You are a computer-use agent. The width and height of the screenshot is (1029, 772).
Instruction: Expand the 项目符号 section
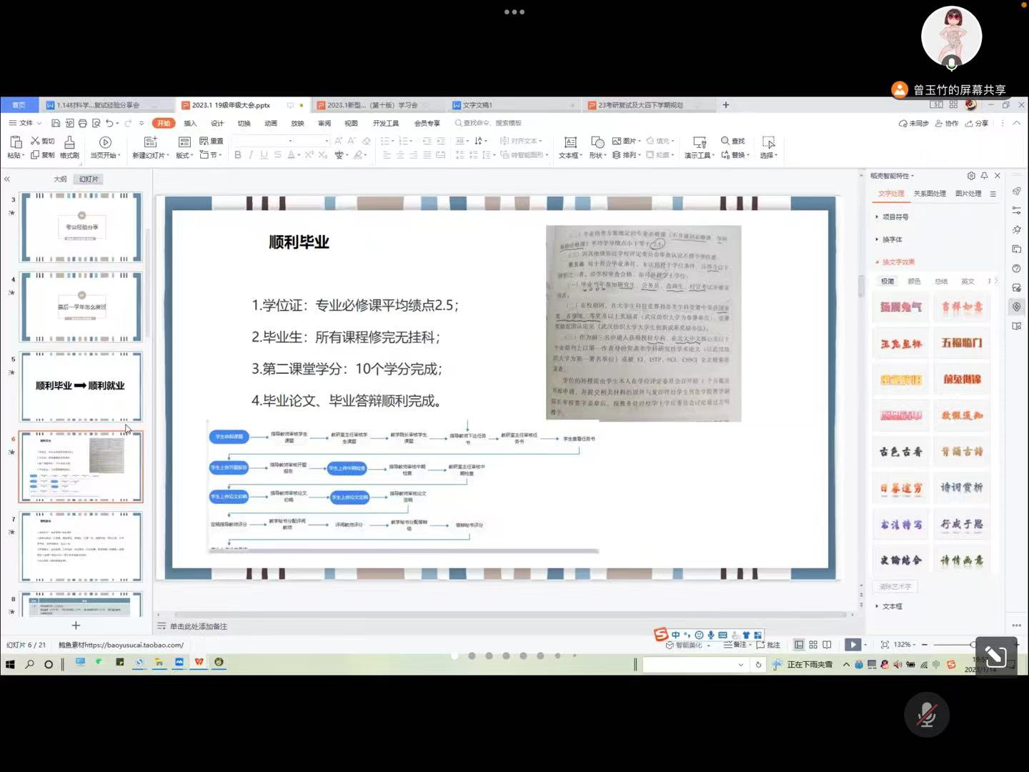(894, 217)
